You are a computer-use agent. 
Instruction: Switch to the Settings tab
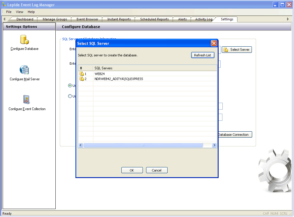227,19
